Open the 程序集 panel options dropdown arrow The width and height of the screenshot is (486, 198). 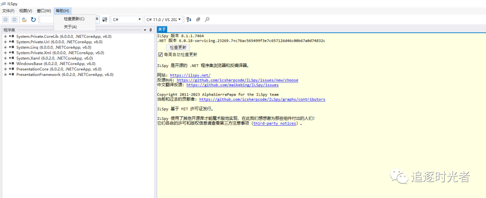click(144, 30)
